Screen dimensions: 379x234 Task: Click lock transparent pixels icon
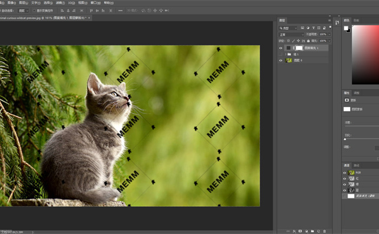[x=289, y=41]
